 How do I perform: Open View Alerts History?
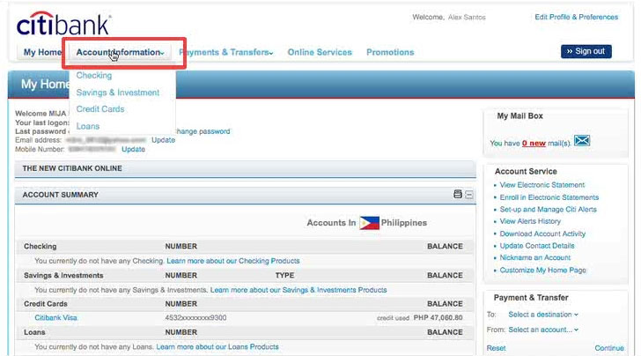pos(530,221)
